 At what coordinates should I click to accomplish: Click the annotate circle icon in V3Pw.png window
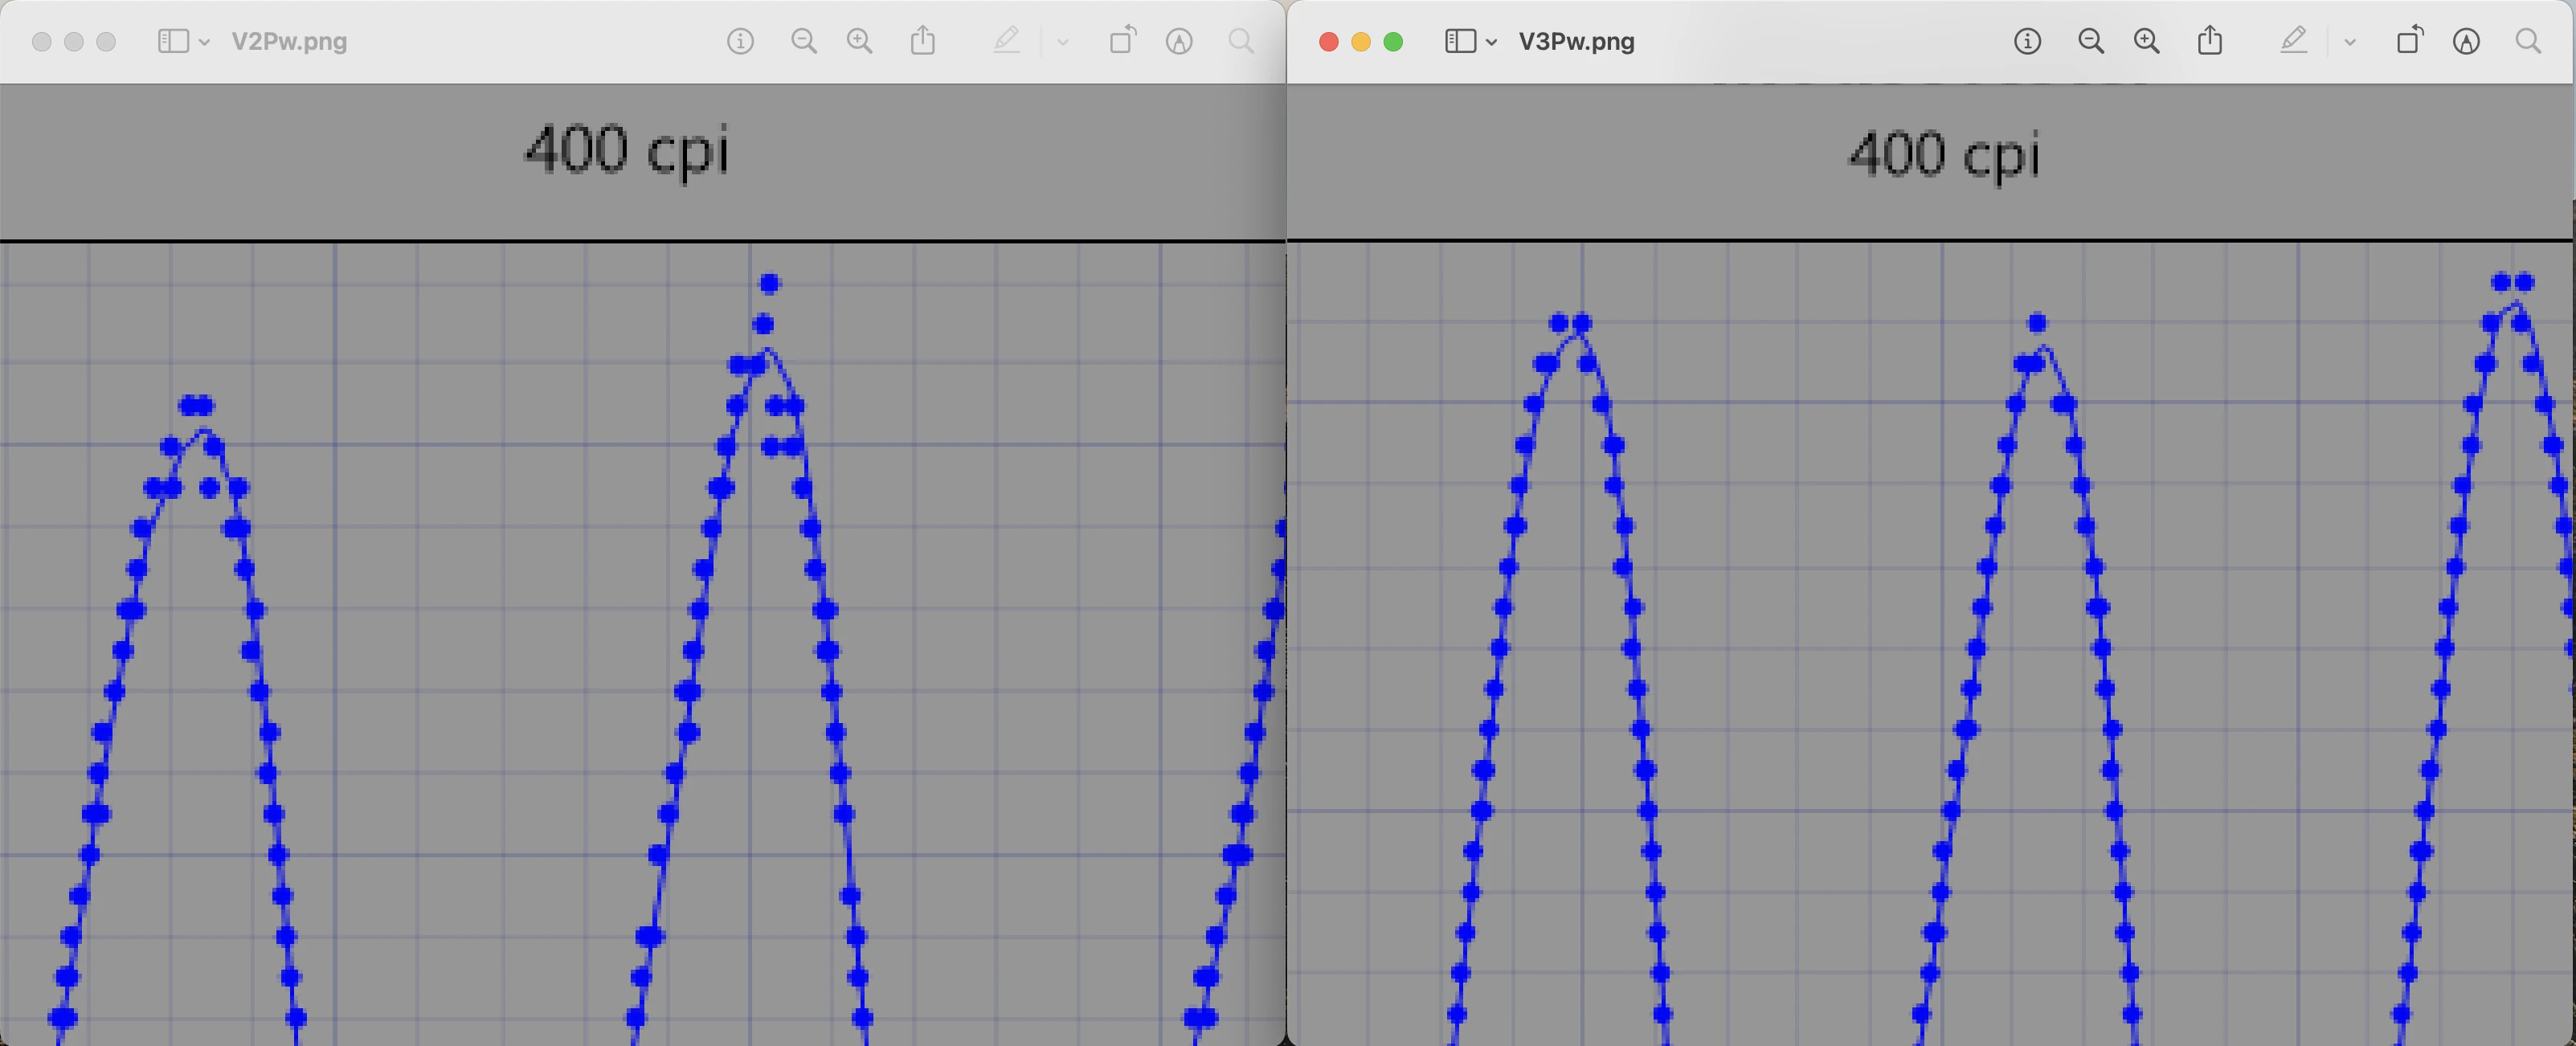2466,41
